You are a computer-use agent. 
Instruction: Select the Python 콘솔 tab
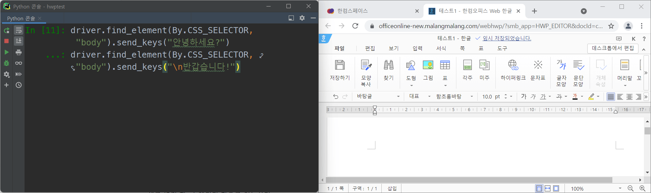point(21,18)
